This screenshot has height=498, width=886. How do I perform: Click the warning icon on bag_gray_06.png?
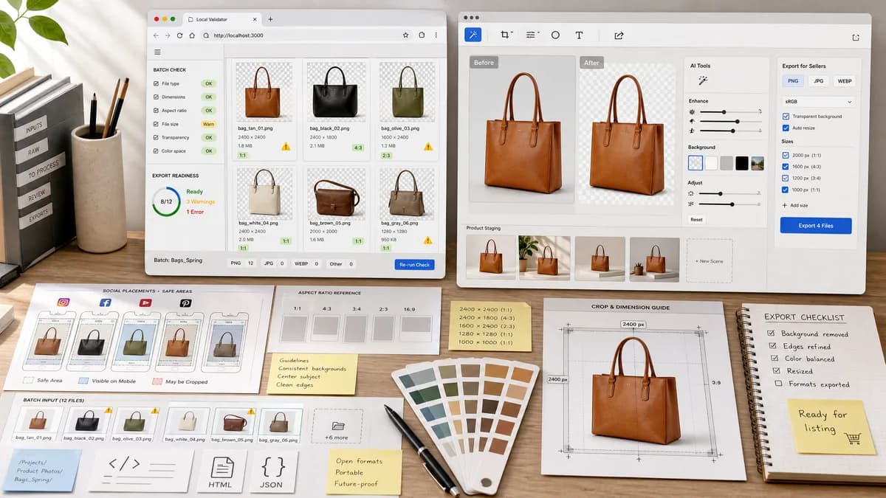tap(427, 240)
